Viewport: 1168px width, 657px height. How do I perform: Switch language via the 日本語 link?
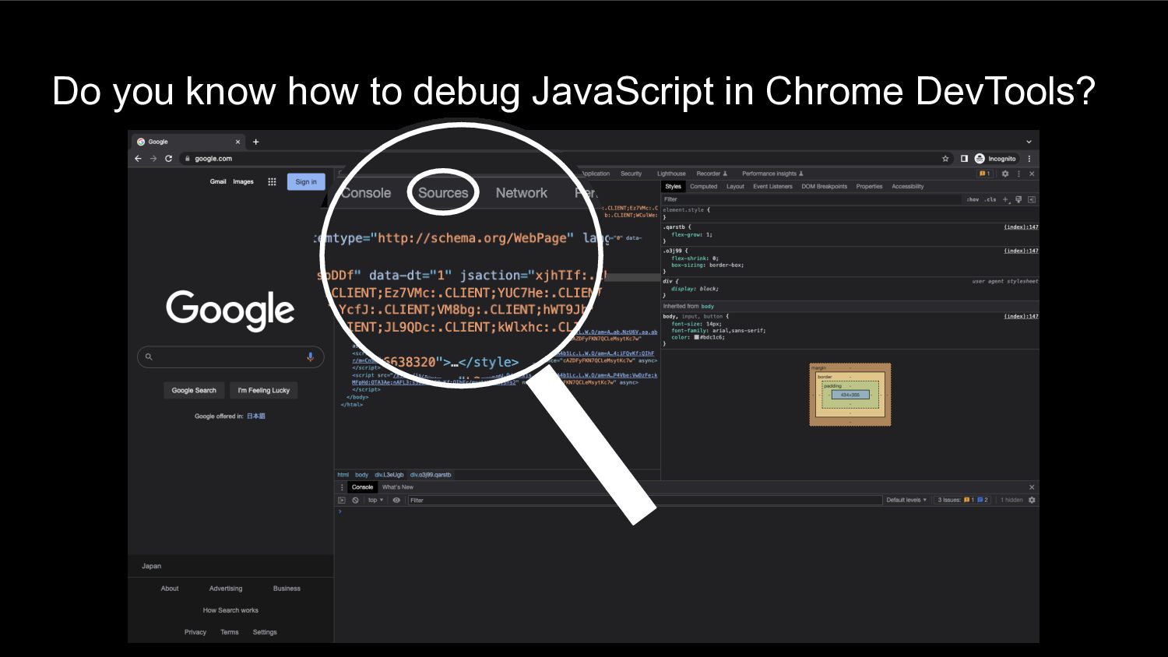click(x=256, y=416)
